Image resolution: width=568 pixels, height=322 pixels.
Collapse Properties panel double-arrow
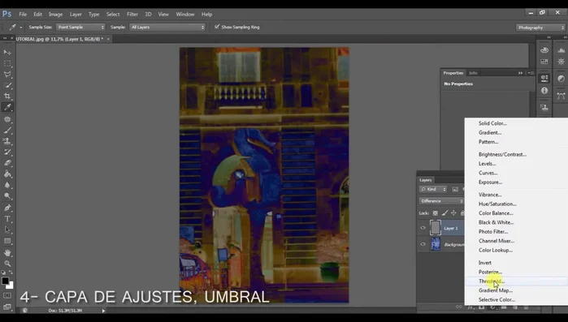coord(521,73)
